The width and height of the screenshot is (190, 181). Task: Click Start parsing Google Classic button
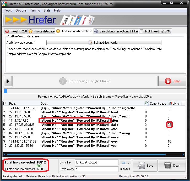click(85, 81)
